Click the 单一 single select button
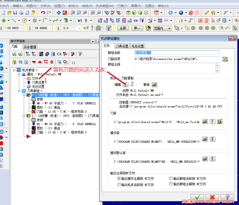The height and width of the screenshot is (205, 239). click(x=137, y=28)
